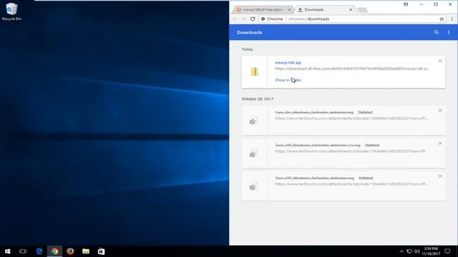Click the Turn_Off_Windows_Defender_Antivirus (1).reg file icon

253,153
